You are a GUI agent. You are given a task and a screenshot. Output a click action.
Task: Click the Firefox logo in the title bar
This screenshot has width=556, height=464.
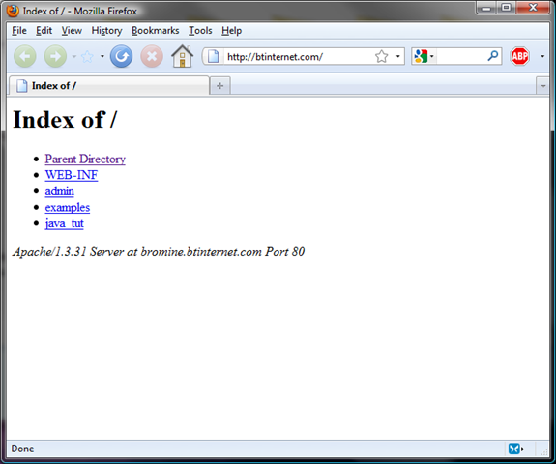point(13,11)
